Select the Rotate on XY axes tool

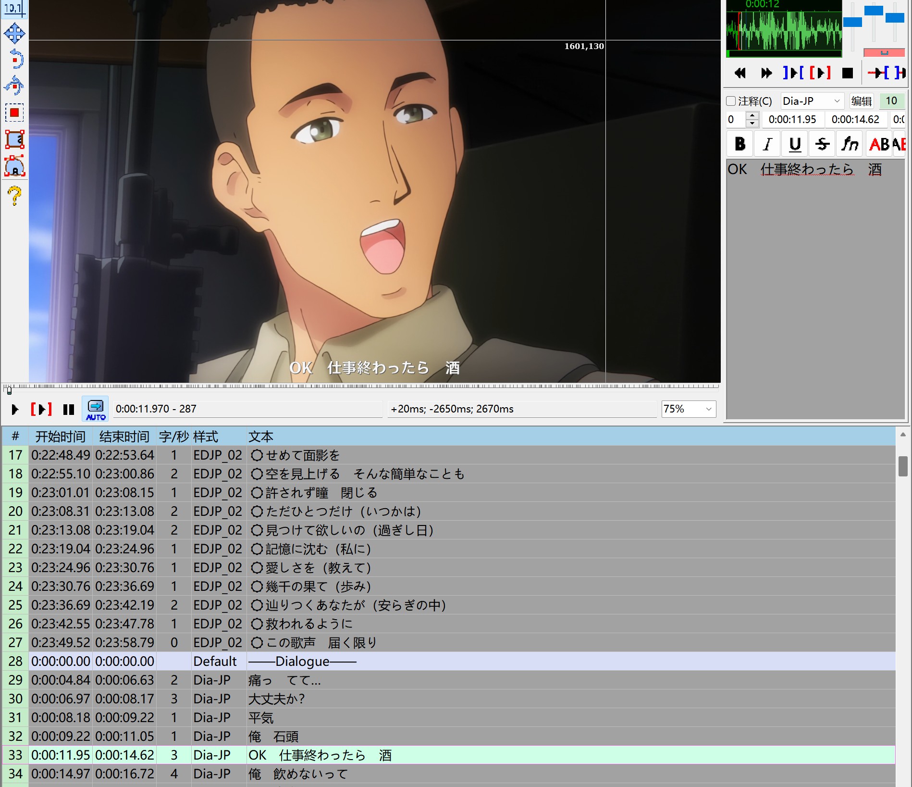coord(14,86)
